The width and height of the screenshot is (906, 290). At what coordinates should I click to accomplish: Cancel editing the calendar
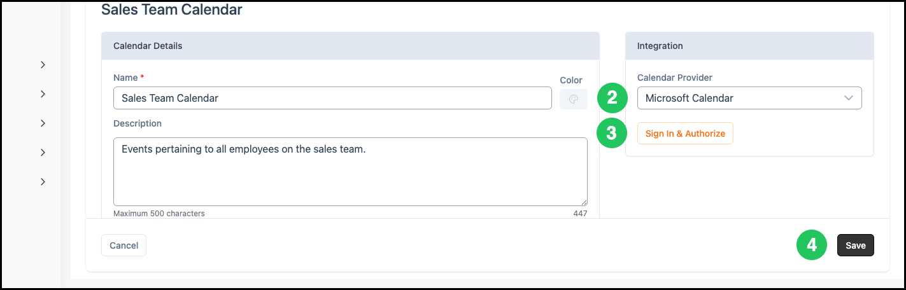pyautogui.click(x=124, y=245)
